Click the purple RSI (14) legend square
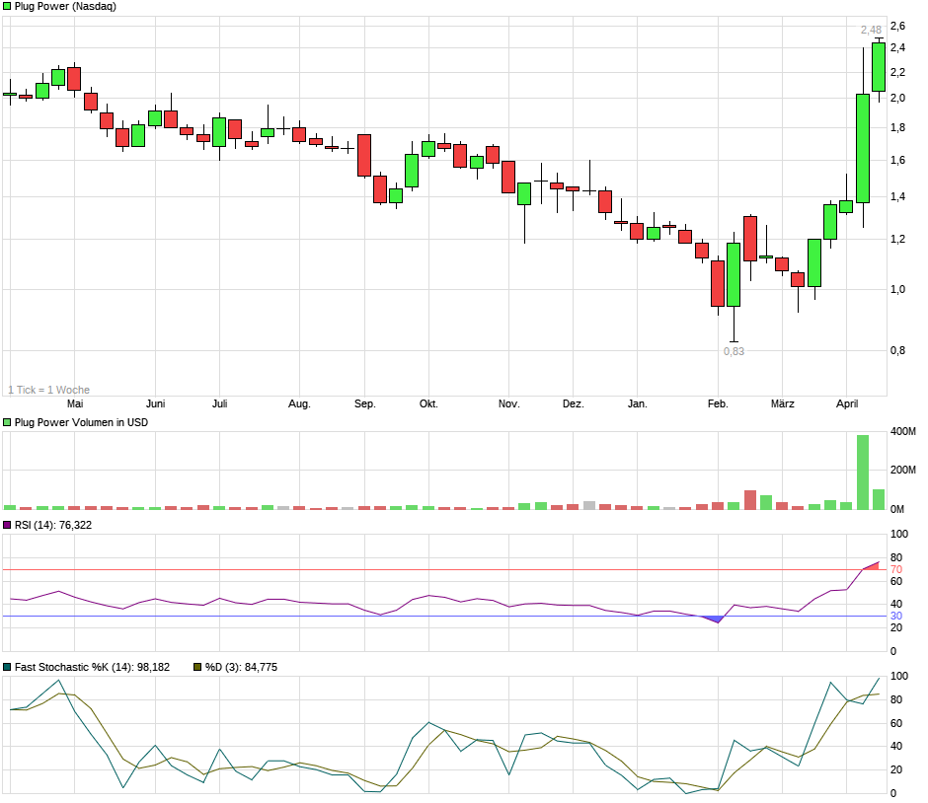 click(8, 525)
